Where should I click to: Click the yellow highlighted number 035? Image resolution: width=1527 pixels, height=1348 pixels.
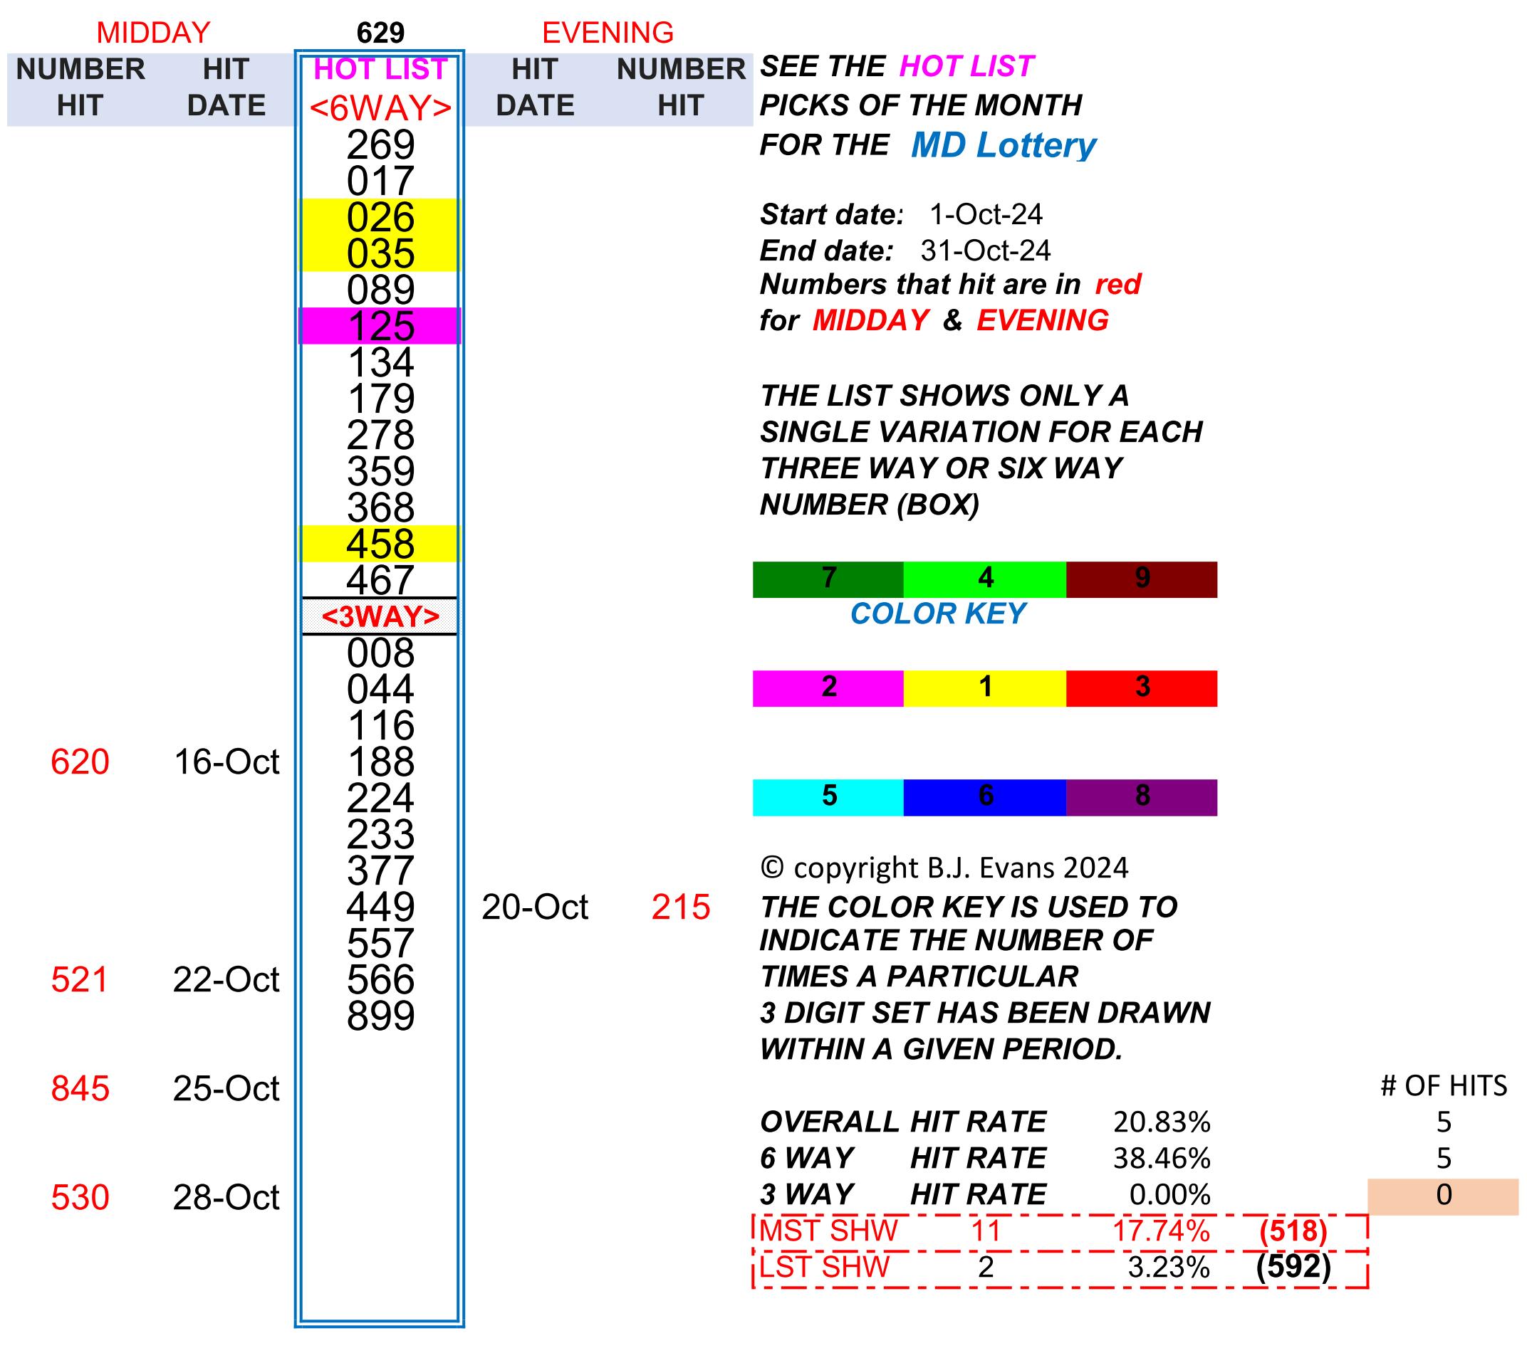380,254
